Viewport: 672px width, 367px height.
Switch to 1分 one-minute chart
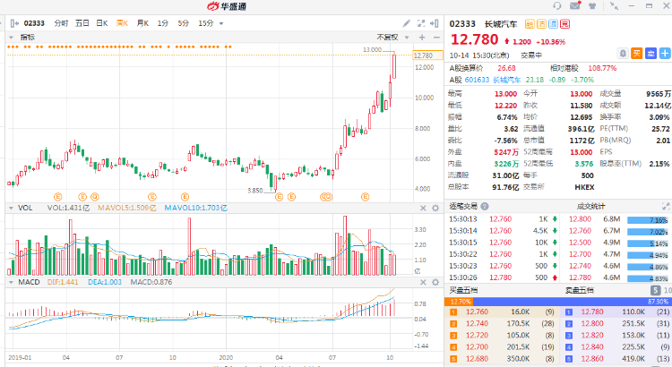click(x=163, y=23)
